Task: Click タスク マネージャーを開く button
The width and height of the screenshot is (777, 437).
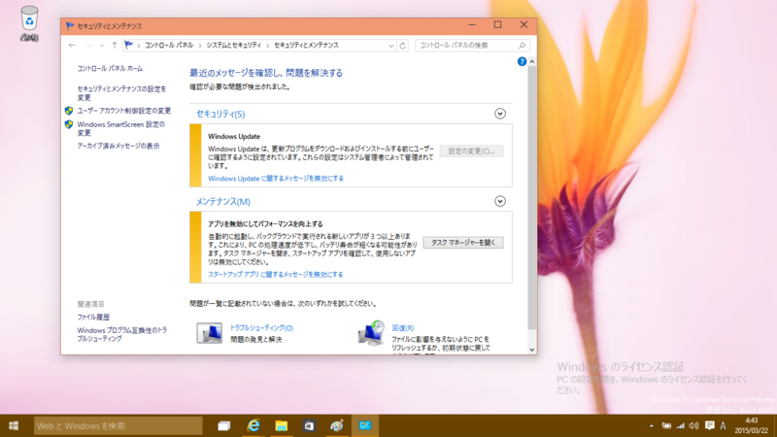Action: pos(463,242)
